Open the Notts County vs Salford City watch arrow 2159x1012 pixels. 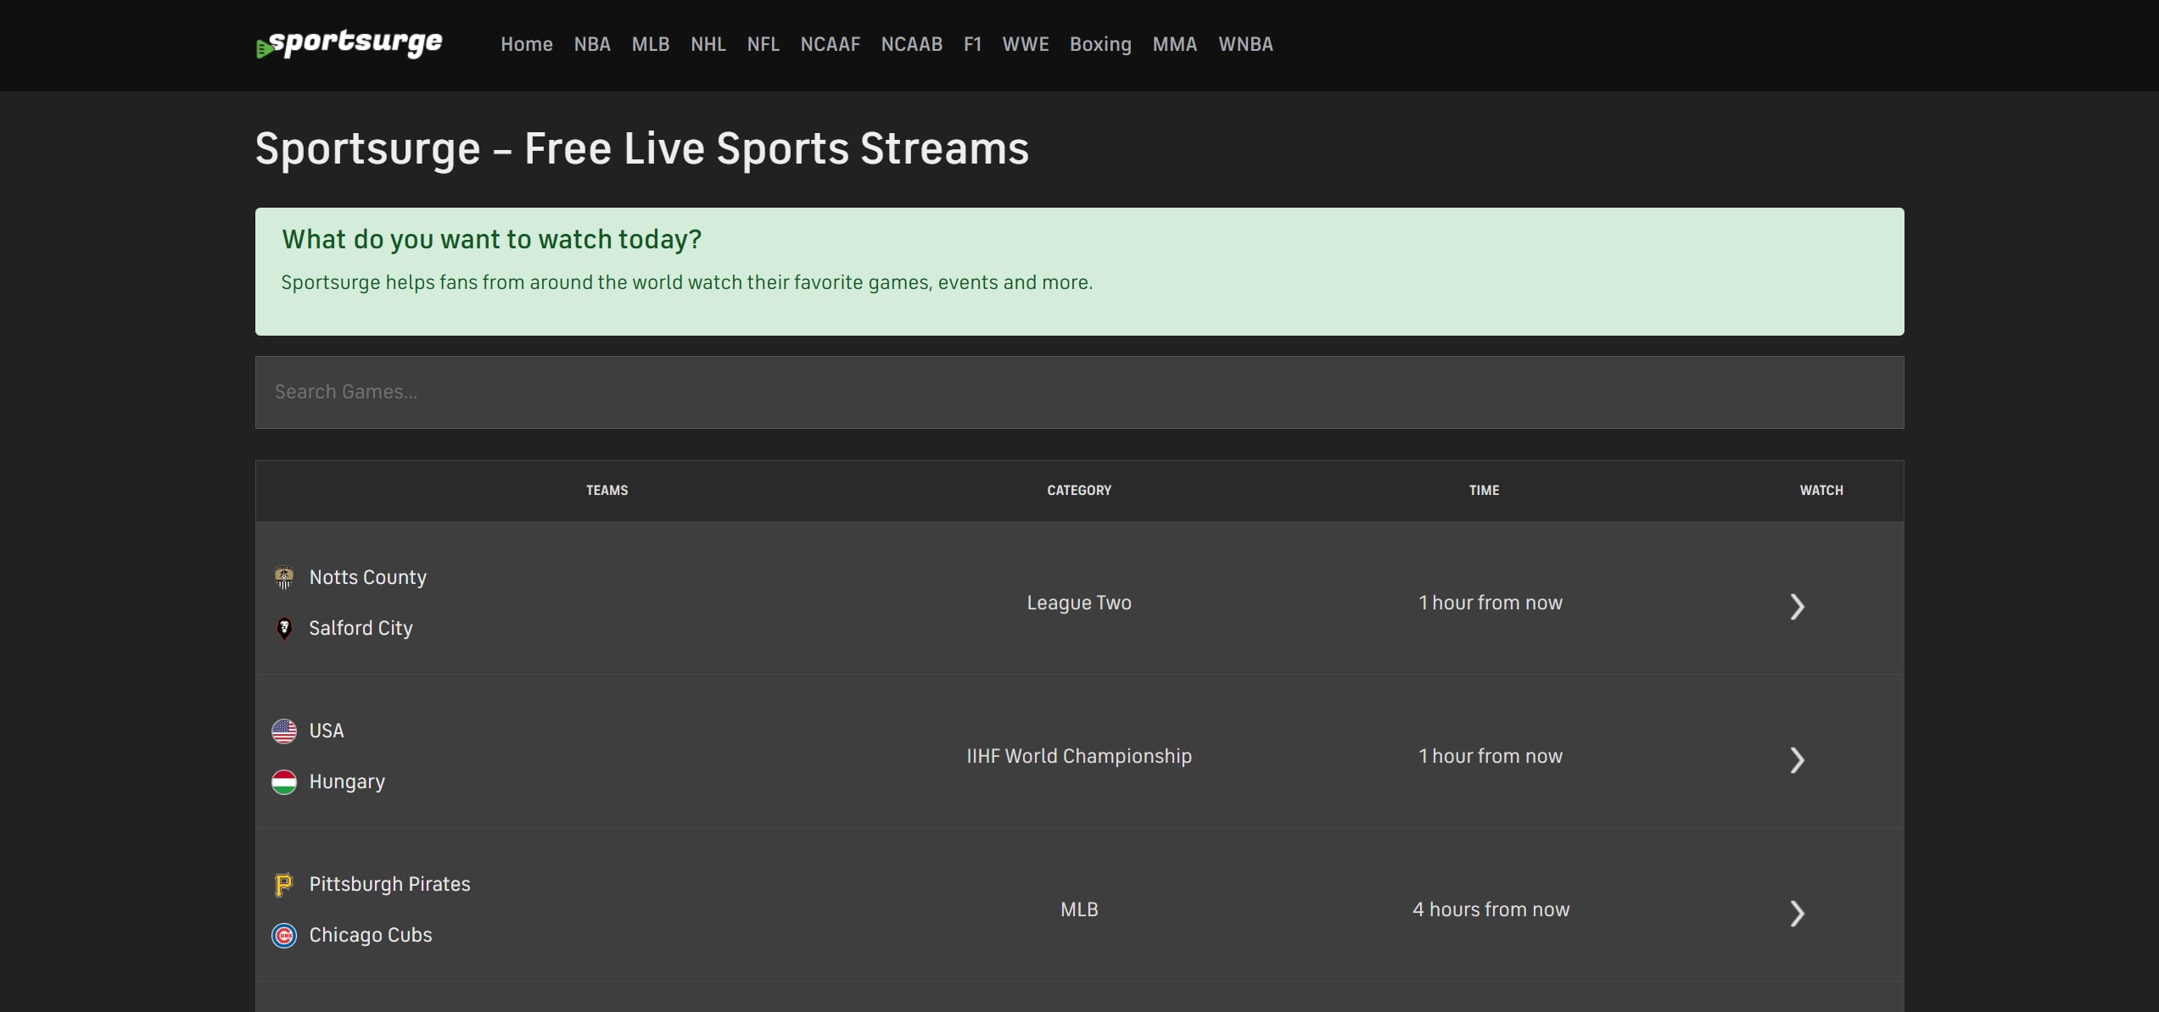[1797, 606]
